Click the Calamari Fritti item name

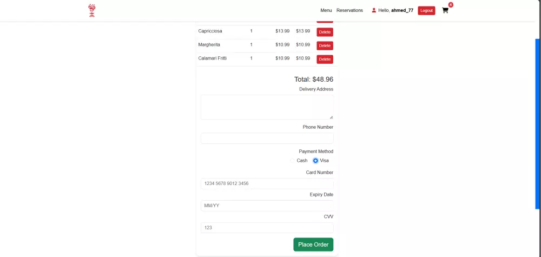213,58
